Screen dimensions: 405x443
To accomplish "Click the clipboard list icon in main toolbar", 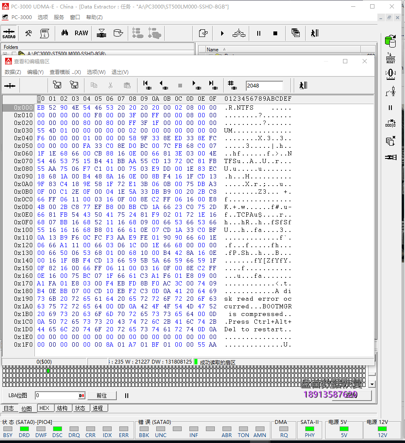I will [44, 33].
